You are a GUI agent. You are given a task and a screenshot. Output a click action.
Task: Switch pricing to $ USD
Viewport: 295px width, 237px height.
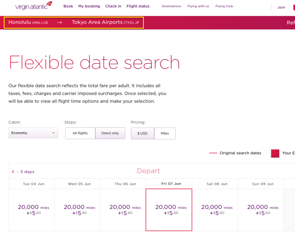[x=142, y=133]
